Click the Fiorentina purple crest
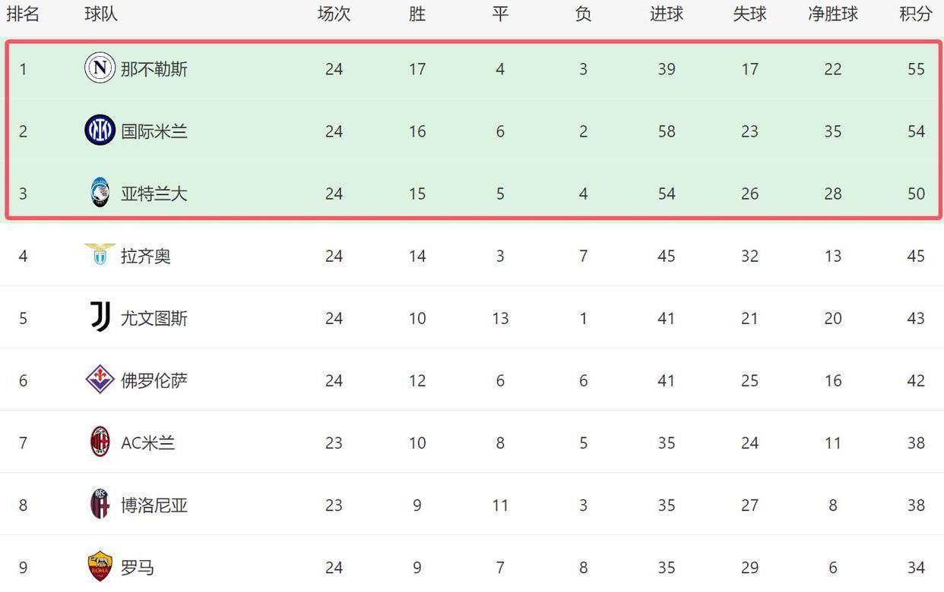 [100, 379]
